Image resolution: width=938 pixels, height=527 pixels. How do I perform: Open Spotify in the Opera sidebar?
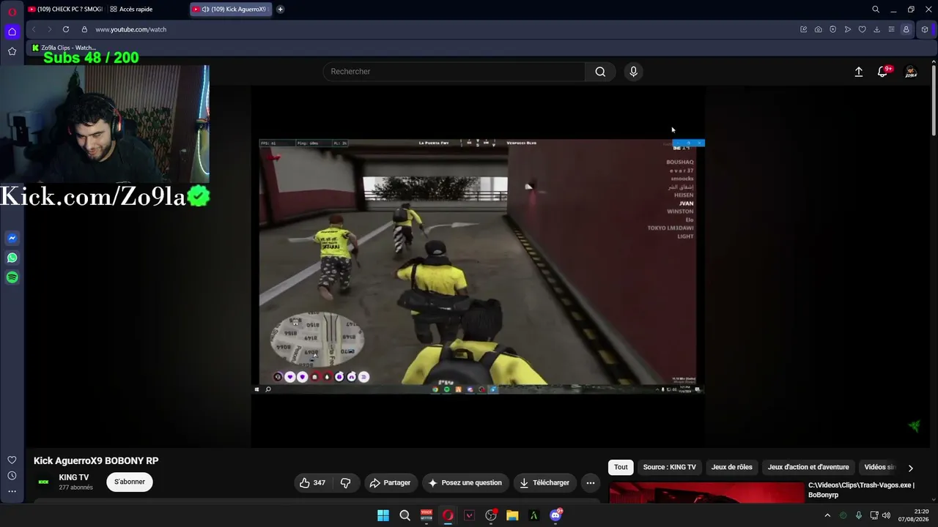12,277
